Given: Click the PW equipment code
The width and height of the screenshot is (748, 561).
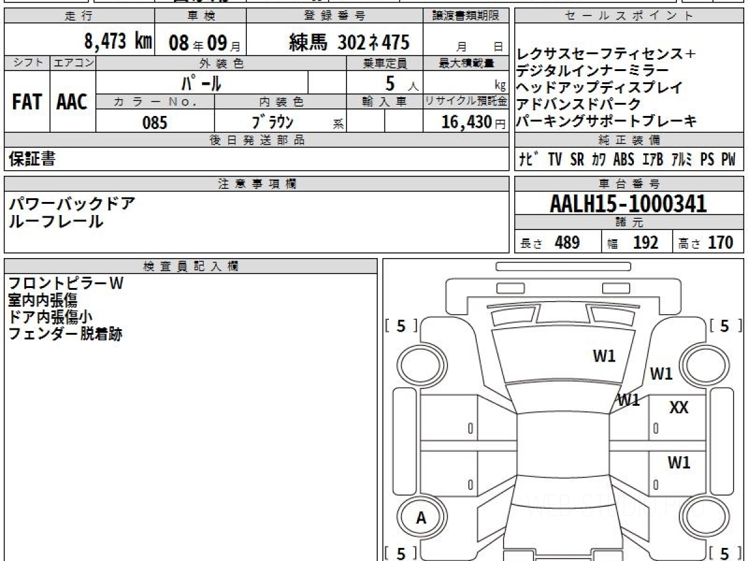Looking at the screenshot, I should point(728,160).
